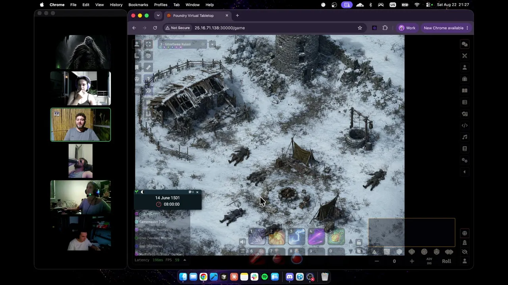Set roll mode to self roll

click(x=465, y=261)
